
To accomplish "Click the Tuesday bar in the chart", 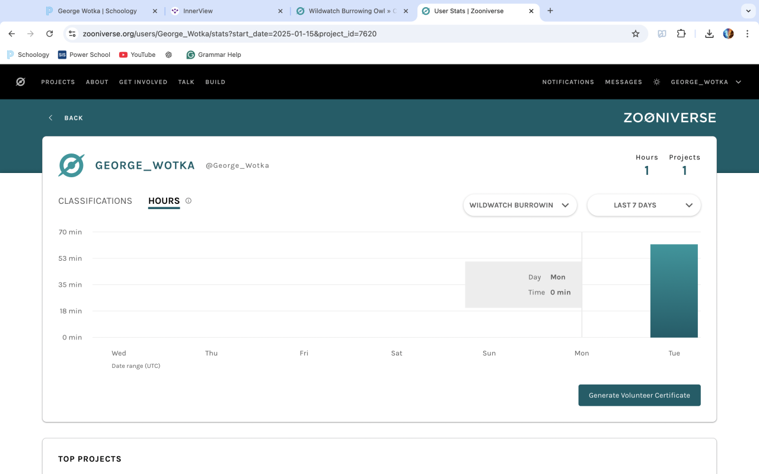I will point(674,290).
